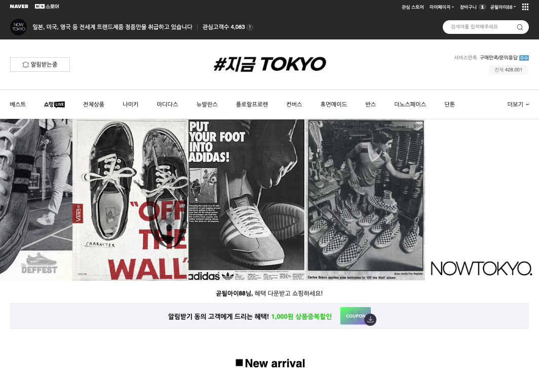Click the Vans Off The Wall banner image

[130, 200]
